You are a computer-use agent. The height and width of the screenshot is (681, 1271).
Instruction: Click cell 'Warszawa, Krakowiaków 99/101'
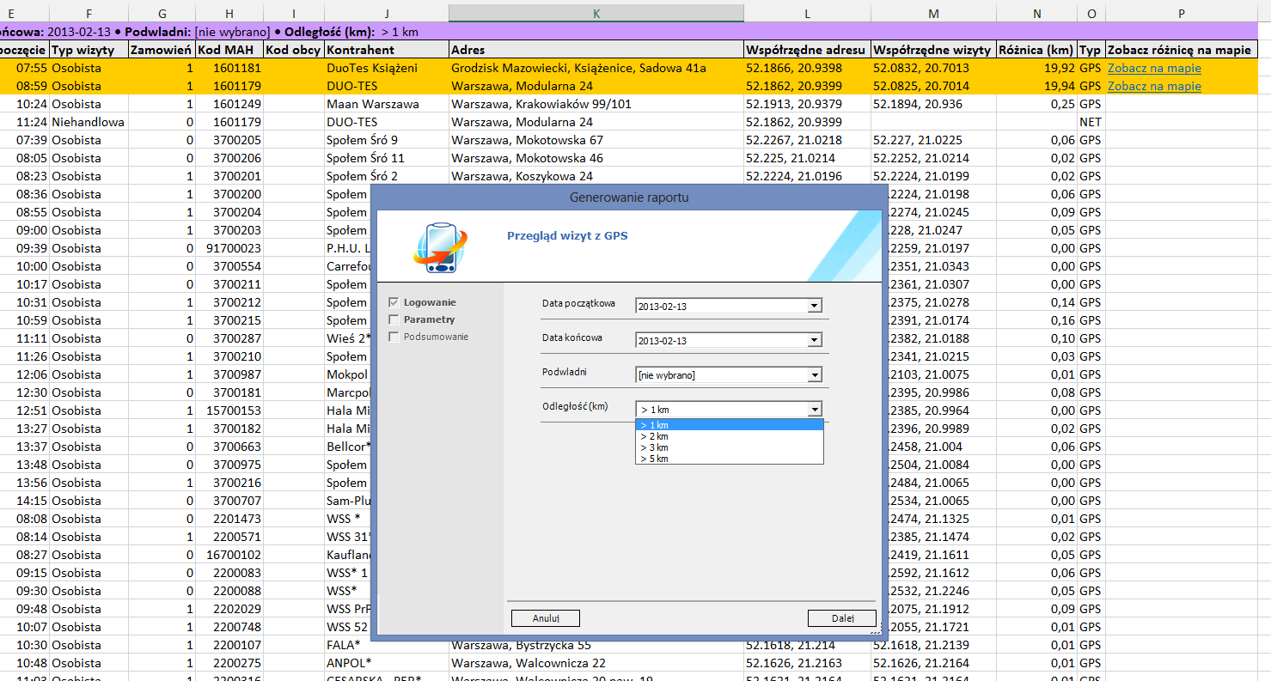(596, 104)
